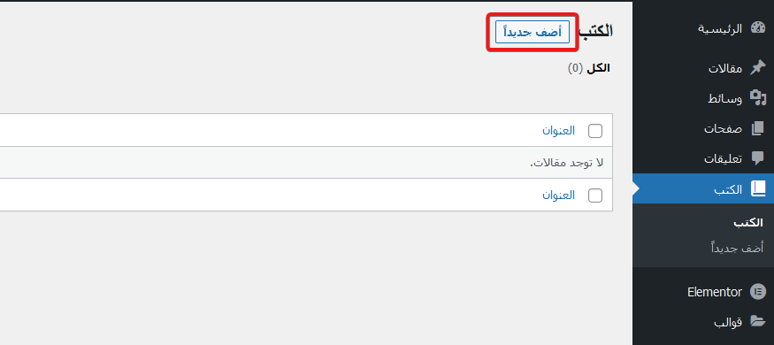Click the folder icon beside قوالب
Screen dimensions: 774x345
[758, 322]
